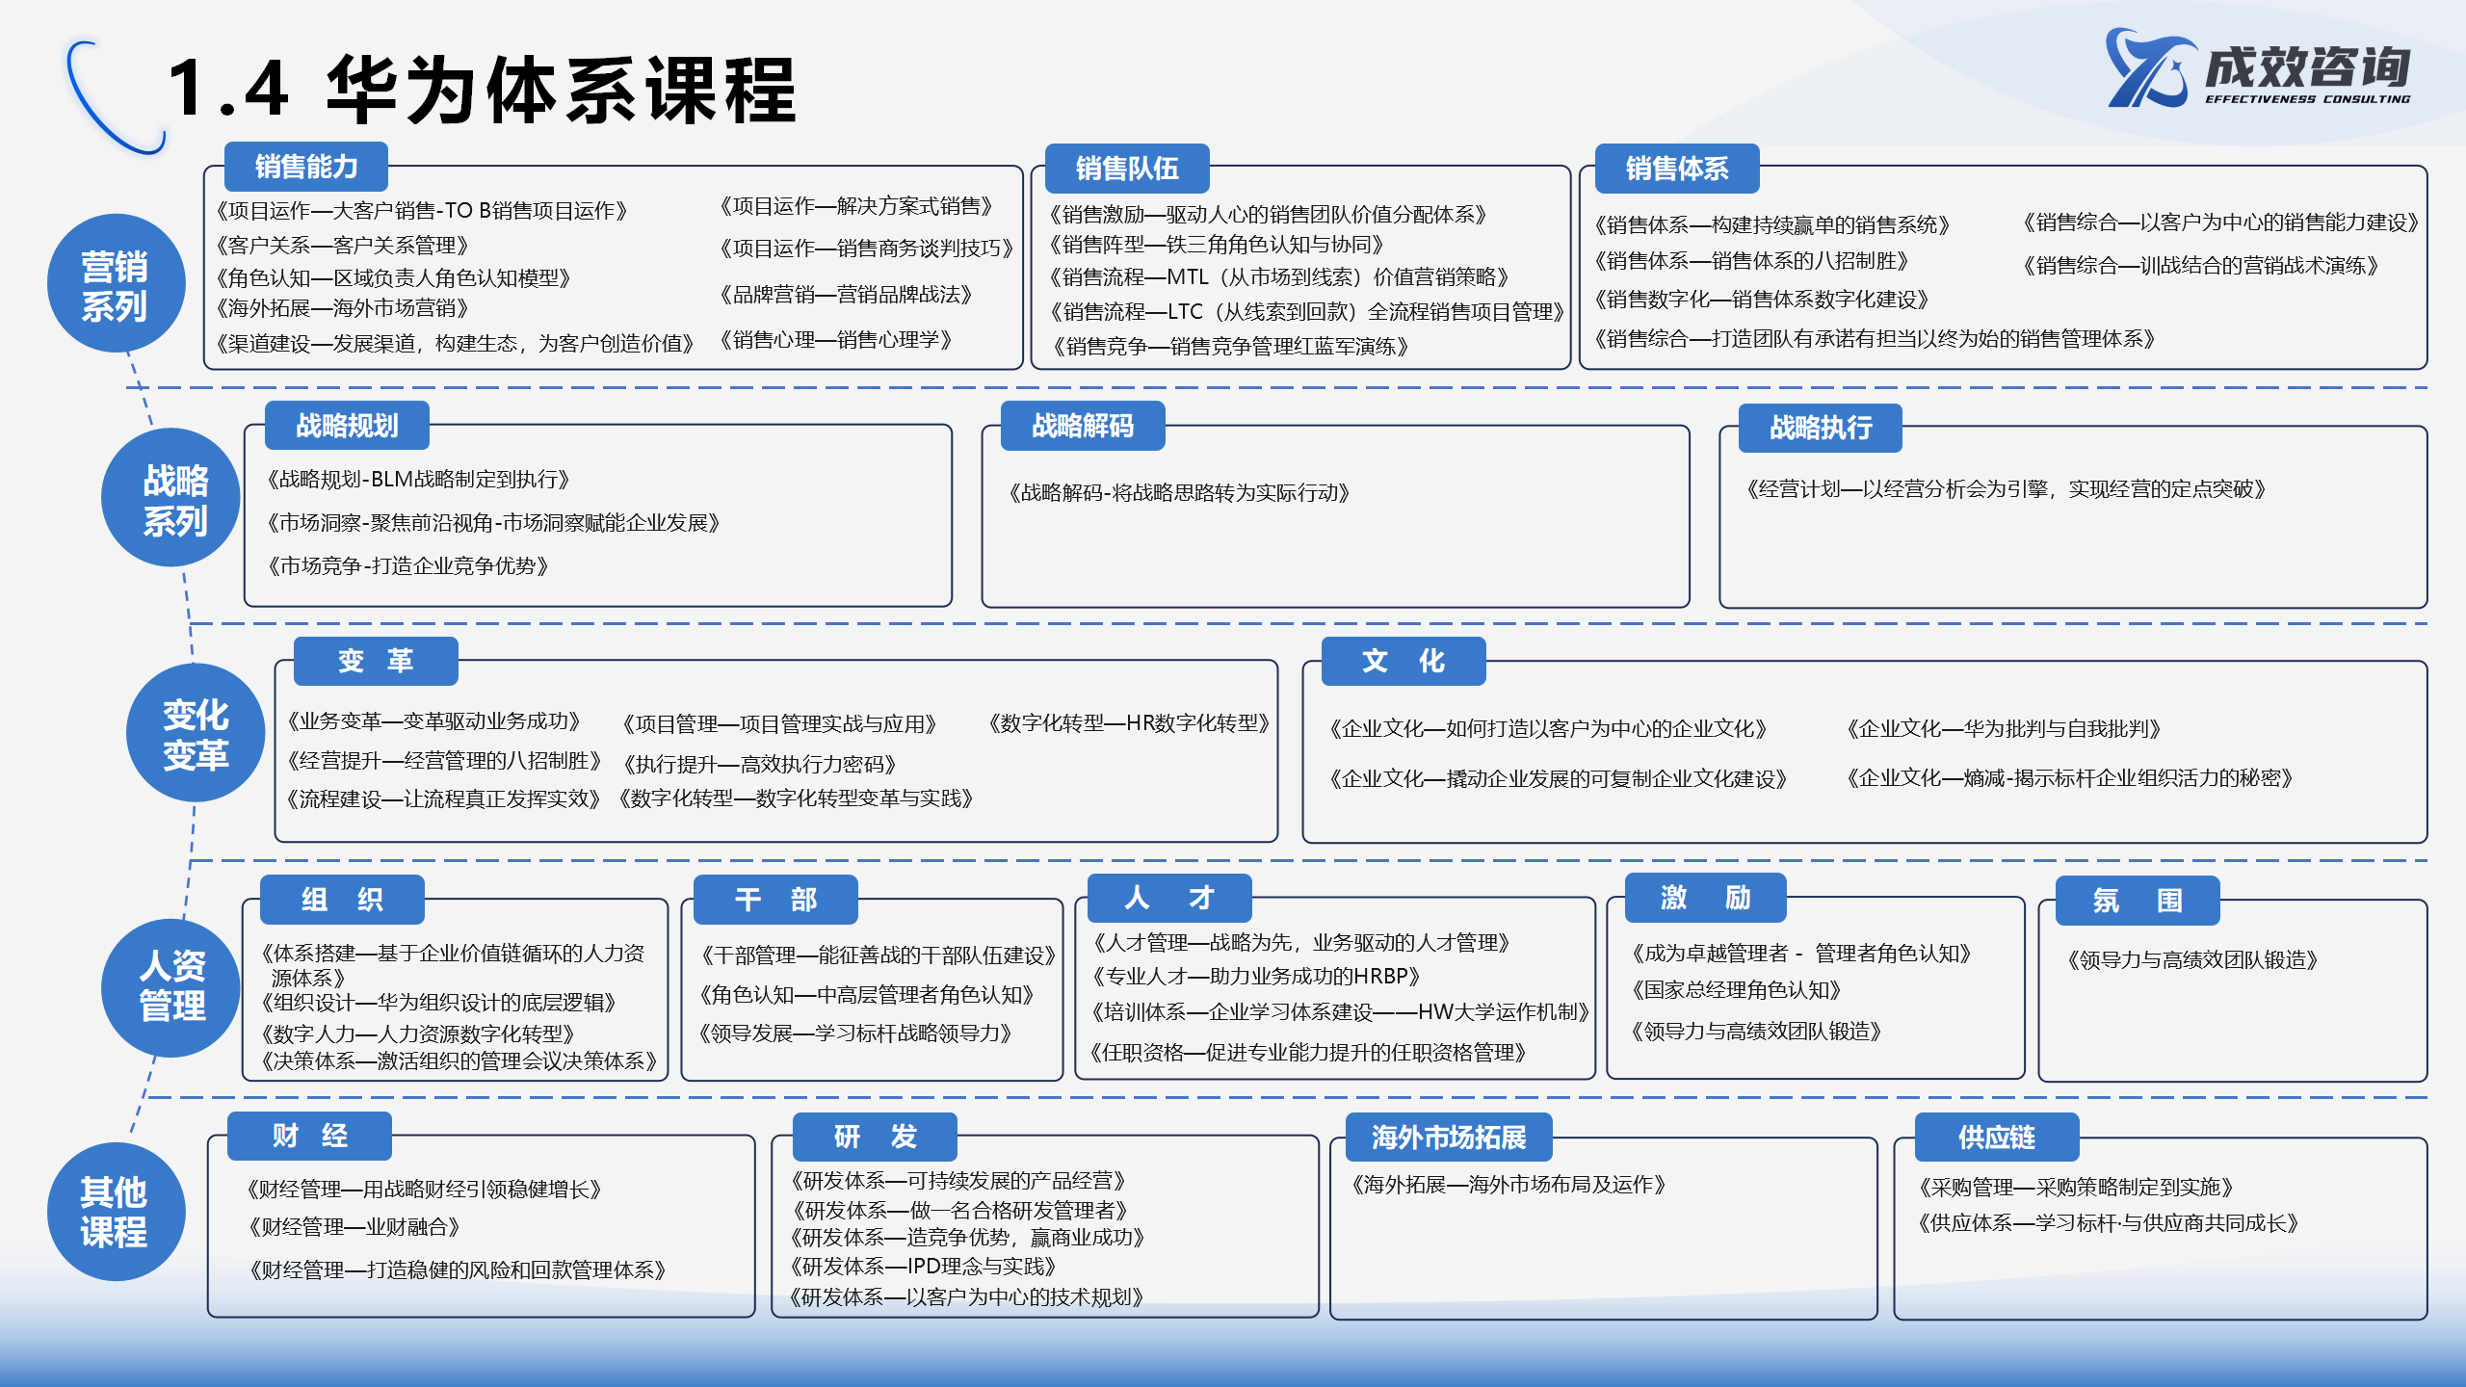Click the 研发 section label
The width and height of the screenshot is (2466, 1387).
coord(875,1137)
